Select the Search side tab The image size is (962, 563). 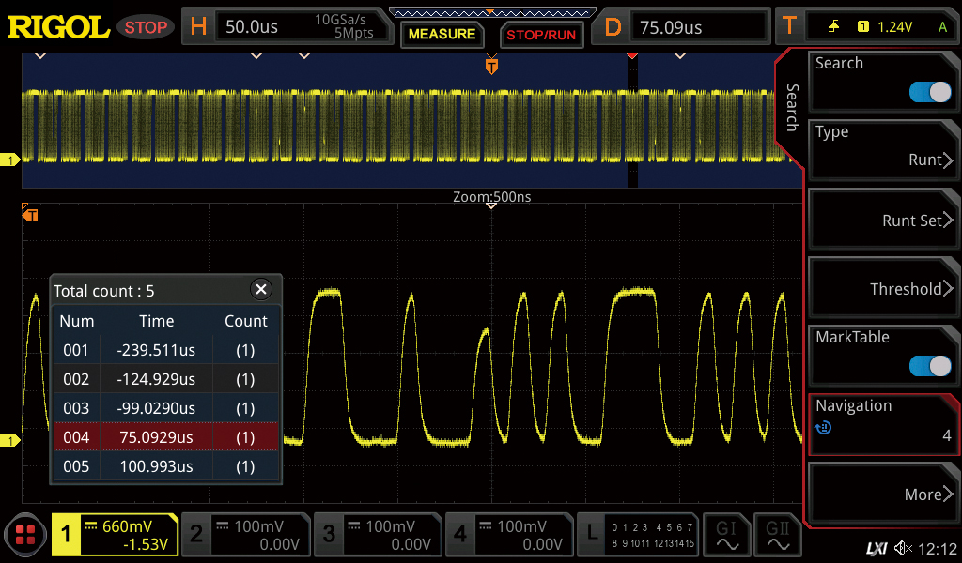click(792, 108)
